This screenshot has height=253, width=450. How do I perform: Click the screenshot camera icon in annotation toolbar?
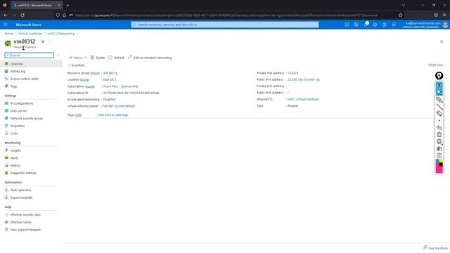pyautogui.click(x=439, y=148)
